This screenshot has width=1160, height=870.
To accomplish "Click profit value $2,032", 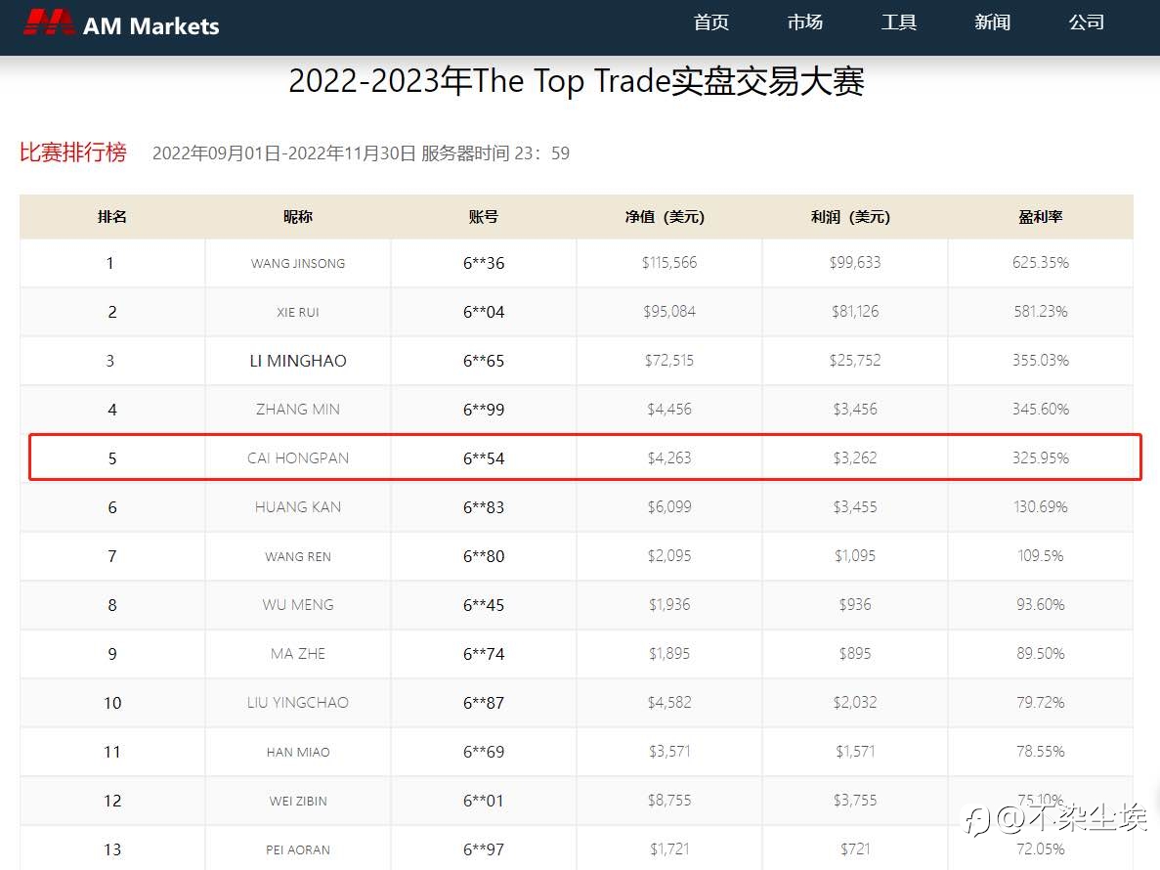I will coord(855,702).
